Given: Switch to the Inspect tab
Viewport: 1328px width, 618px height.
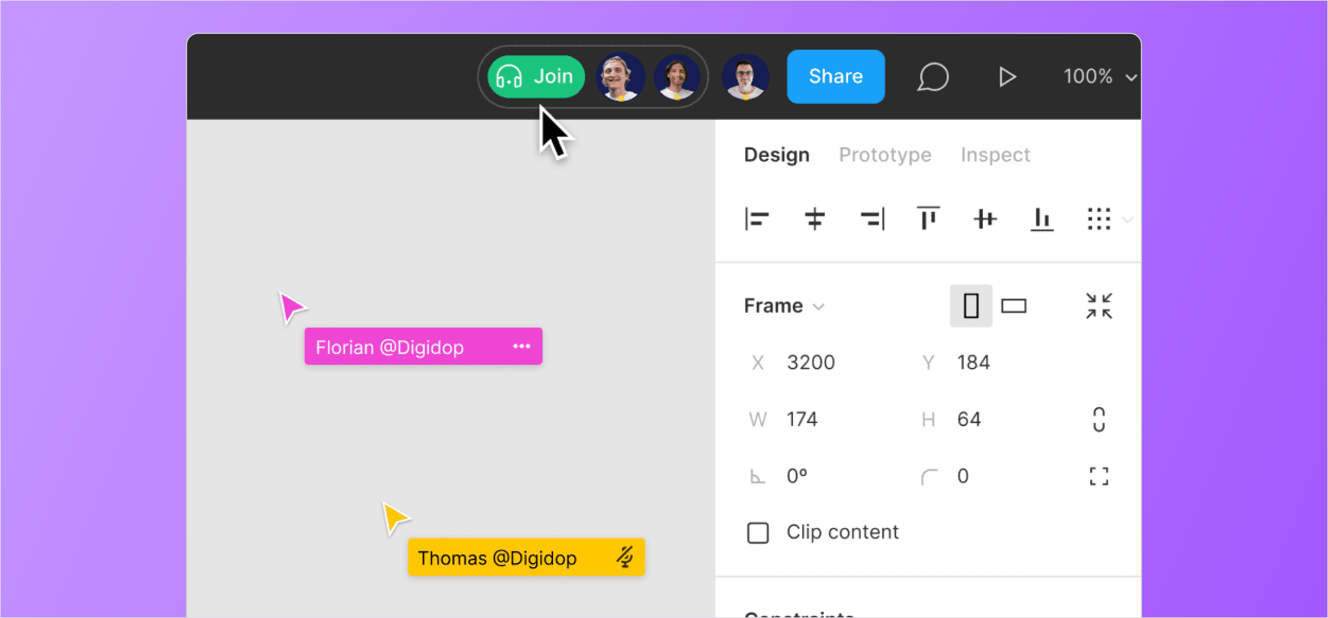Looking at the screenshot, I should click(x=995, y=154).
